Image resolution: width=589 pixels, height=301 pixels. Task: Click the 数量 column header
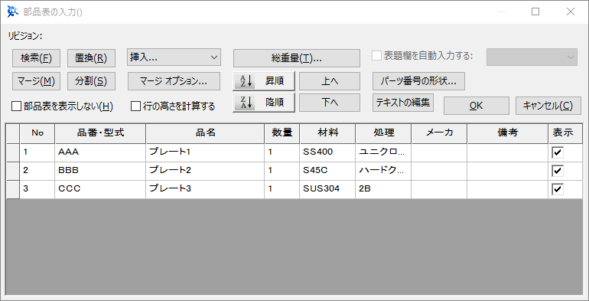tap(282, 133)
